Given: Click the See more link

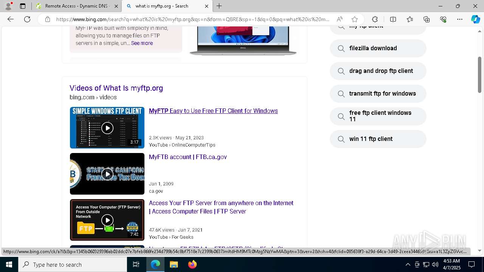Looking at the screenshot, I should tap(142, 43).
